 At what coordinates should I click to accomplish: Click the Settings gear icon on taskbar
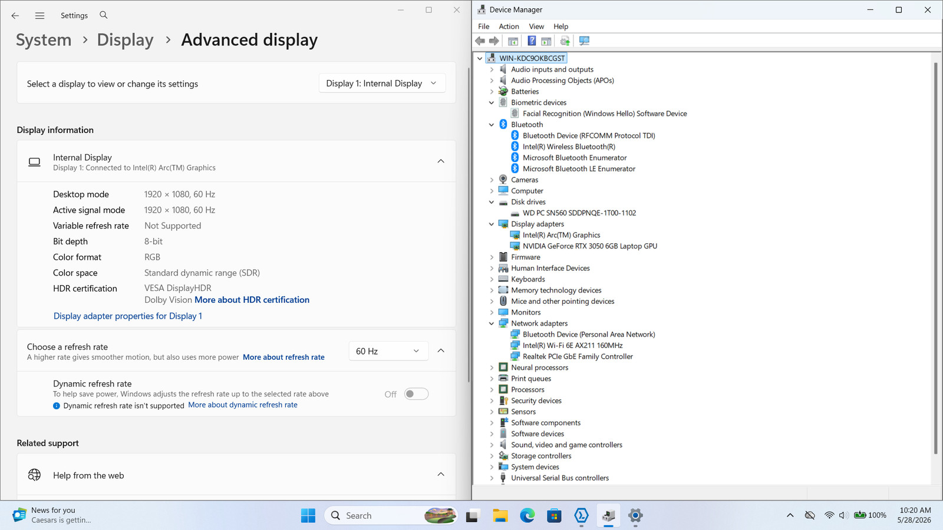click(635, 516)
